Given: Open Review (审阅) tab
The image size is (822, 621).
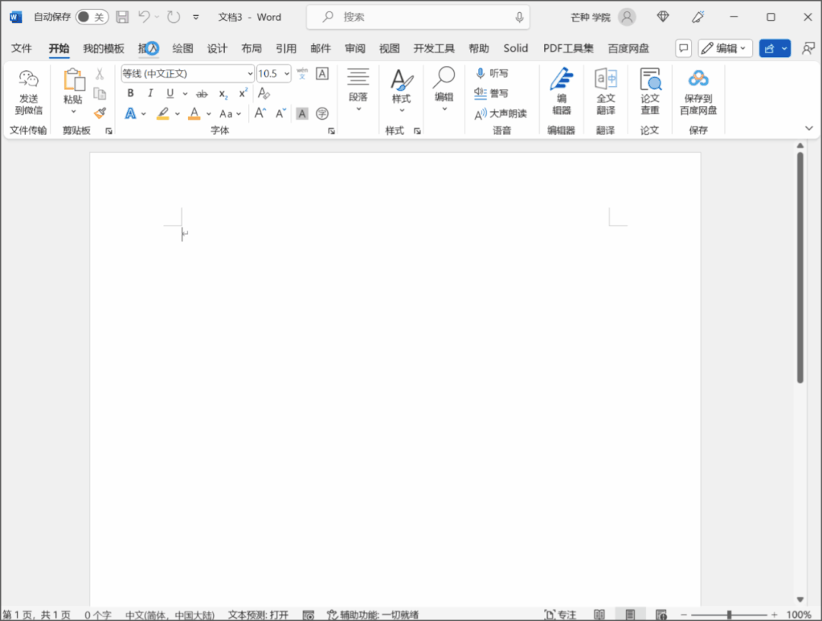Looking at the screenshot, I should 355,48.
